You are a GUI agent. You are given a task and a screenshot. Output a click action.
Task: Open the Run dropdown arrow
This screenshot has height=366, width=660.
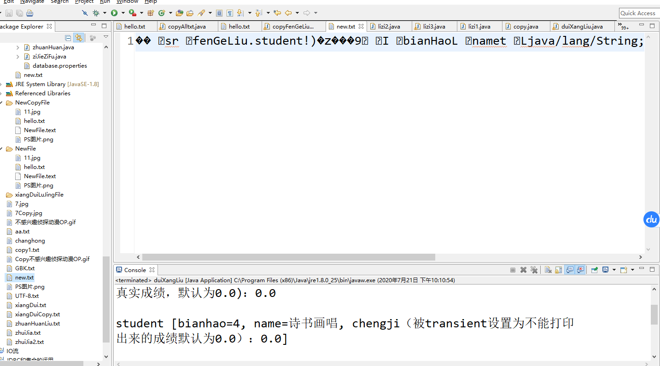(x=123, y=13)
